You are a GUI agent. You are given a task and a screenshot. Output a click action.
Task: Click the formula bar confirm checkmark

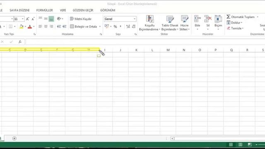click(11, 42)
